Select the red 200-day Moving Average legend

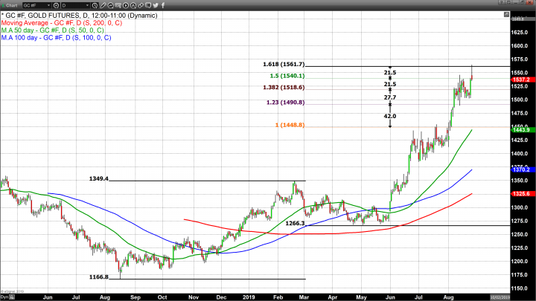[62, 23]
